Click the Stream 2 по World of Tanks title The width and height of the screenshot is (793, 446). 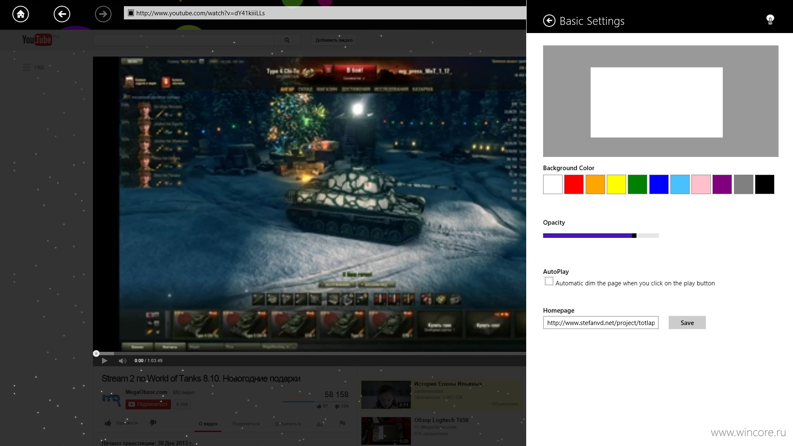coord(201,378)
